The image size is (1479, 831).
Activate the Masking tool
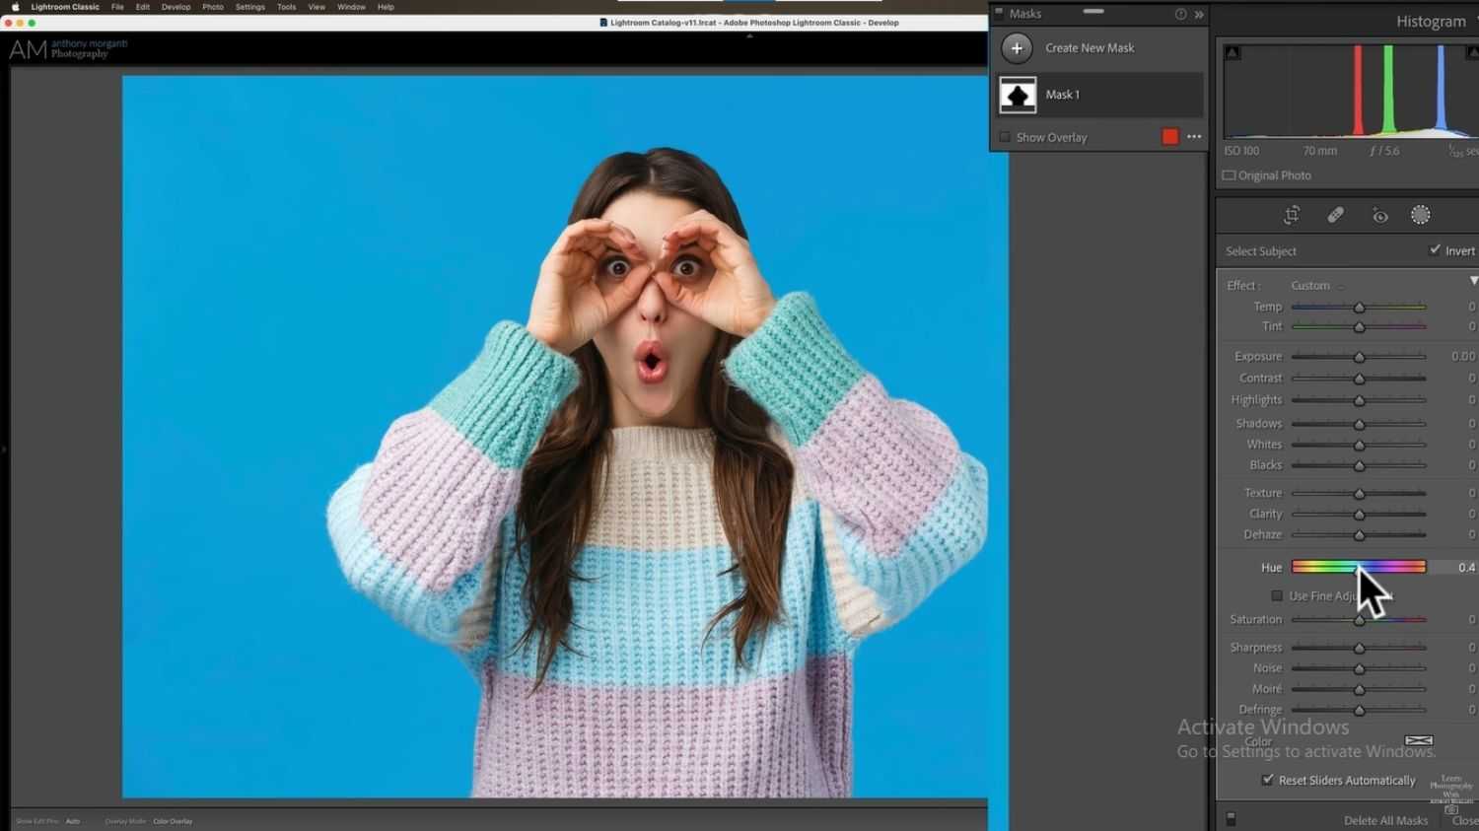(x=1421, y=215)
